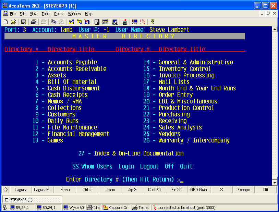Click the Copy icon in toolbar
The width and height of the screenshot is (279, 212).
[x=53, y=22]
